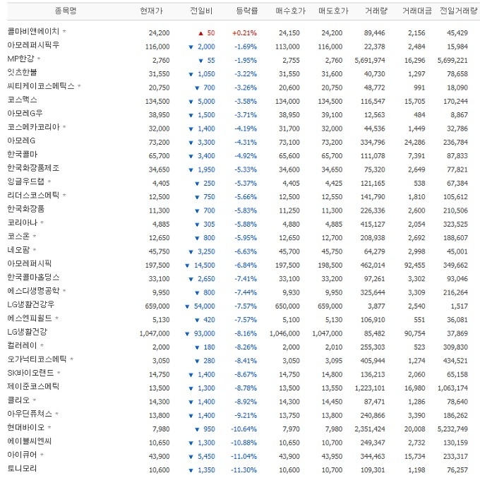480x478 pixels.
Task: Open stock 에스디생명공학
Action: coord(33,291)
